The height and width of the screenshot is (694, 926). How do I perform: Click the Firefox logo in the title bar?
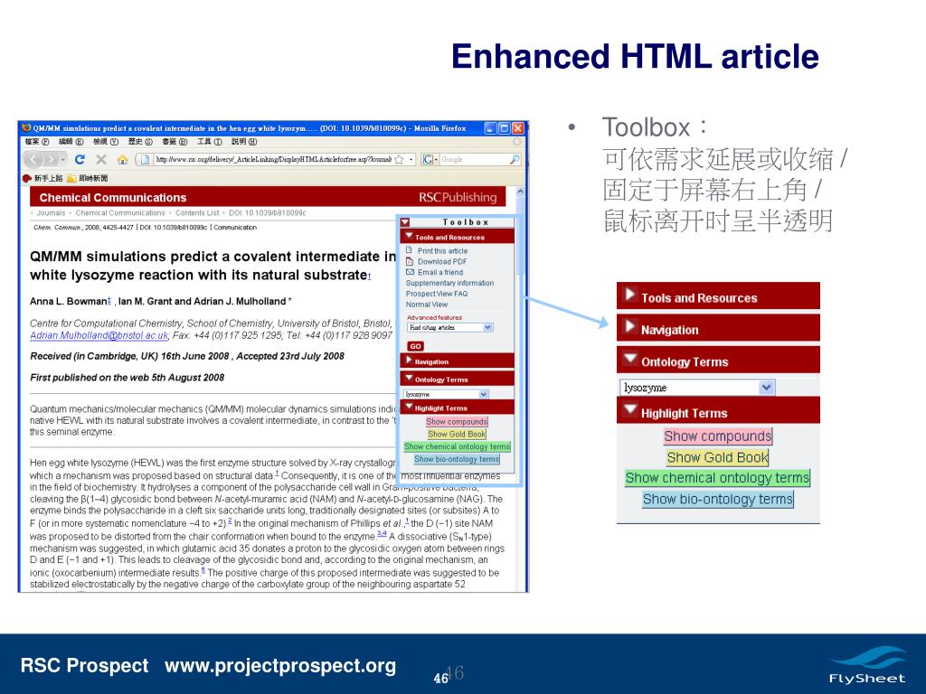click(x=26, y=127)
